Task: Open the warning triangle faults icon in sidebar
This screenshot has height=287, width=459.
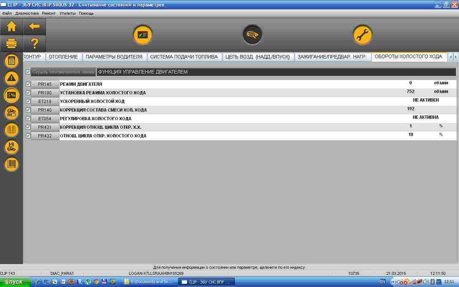Action: pos(11,78)
